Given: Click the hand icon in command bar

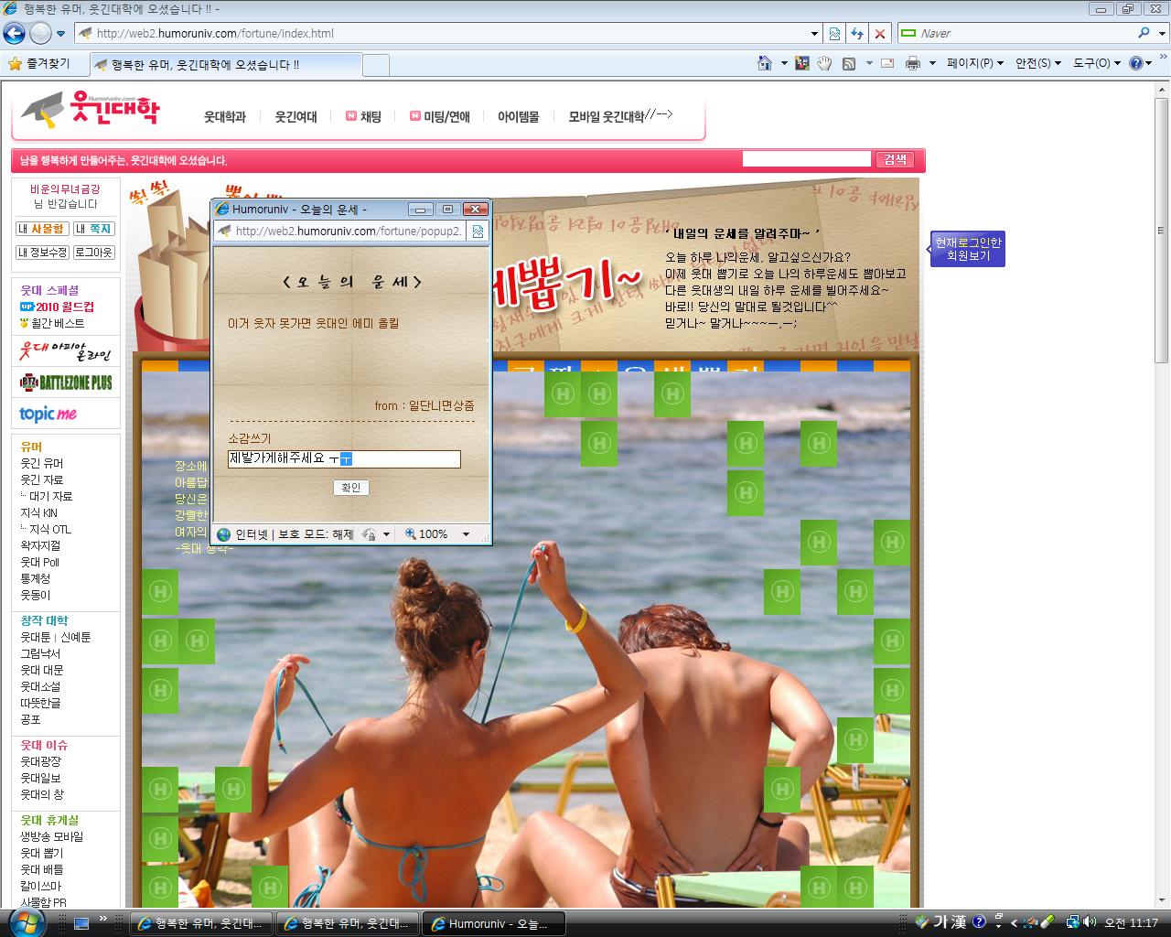Looking at the screenshot, I should (824, 63).
